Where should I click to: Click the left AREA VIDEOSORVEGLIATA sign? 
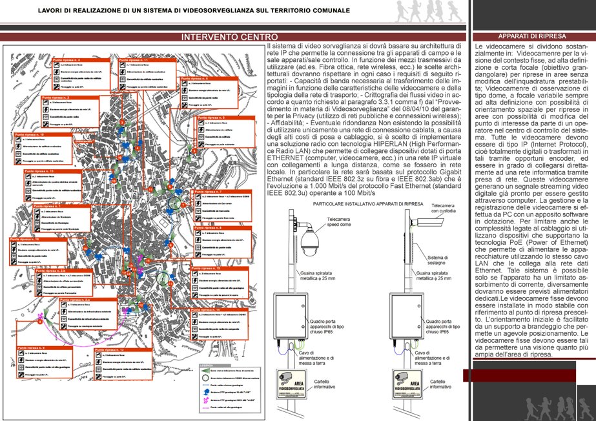pyautogui.click(x=291, y=384)
